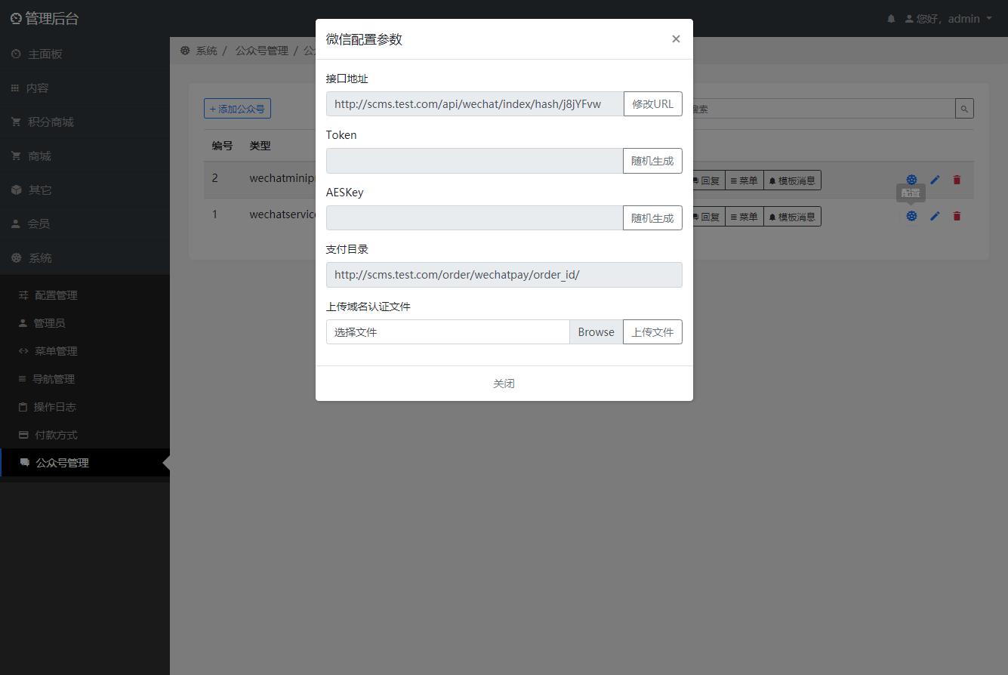Open the 您好, admin user dropdown

[948, 19]
